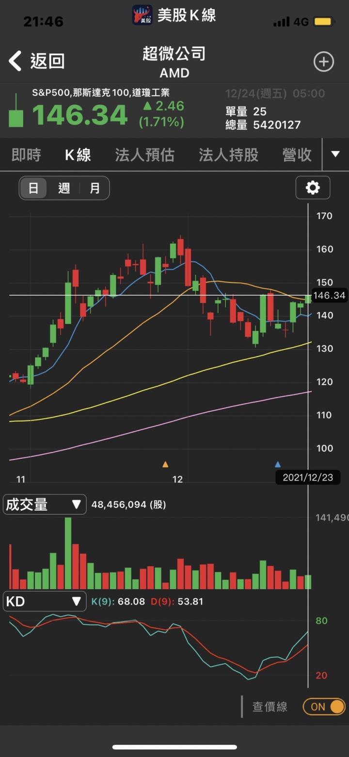Tap the 2021/12/23 date label
Image resolution: width=349 pixels, height=757 pixels.
pyautogui.click(x=308, y=477)
